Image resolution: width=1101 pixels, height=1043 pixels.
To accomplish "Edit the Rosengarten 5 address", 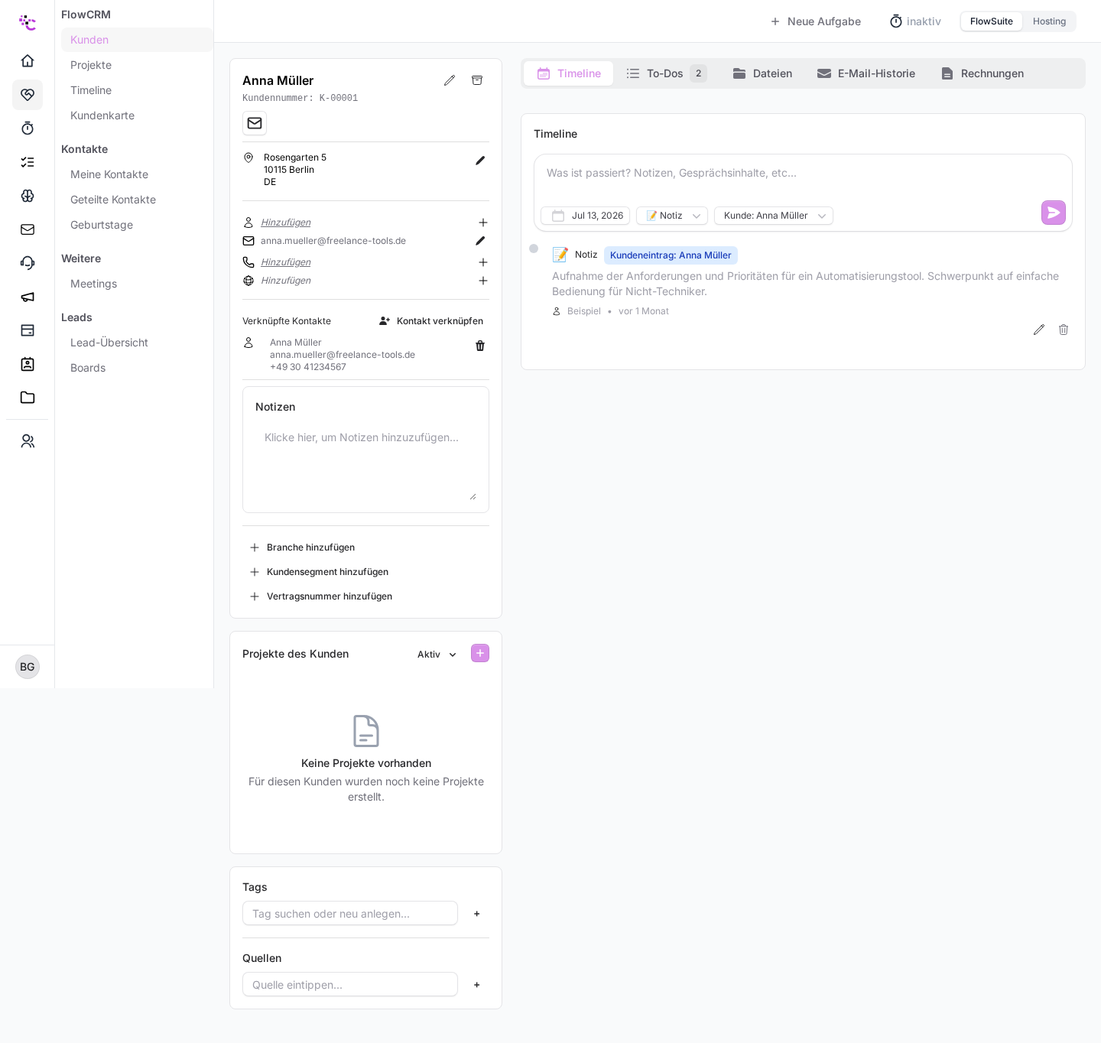I will pyautogui.click(x=480, y=161).
